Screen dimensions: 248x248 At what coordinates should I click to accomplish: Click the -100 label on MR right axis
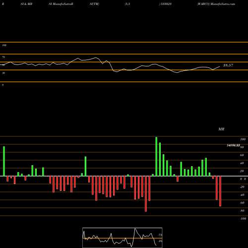(x=243, y=219)
